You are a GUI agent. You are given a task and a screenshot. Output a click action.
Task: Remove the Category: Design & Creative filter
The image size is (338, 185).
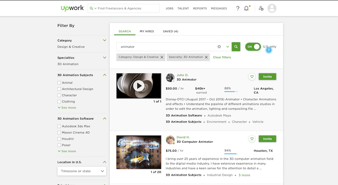[x=162, y=57]
